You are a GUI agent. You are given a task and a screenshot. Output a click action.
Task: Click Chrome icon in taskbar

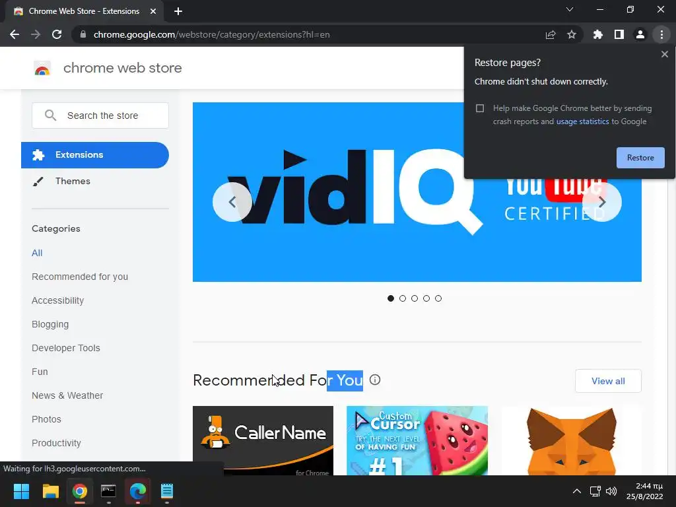79,491
